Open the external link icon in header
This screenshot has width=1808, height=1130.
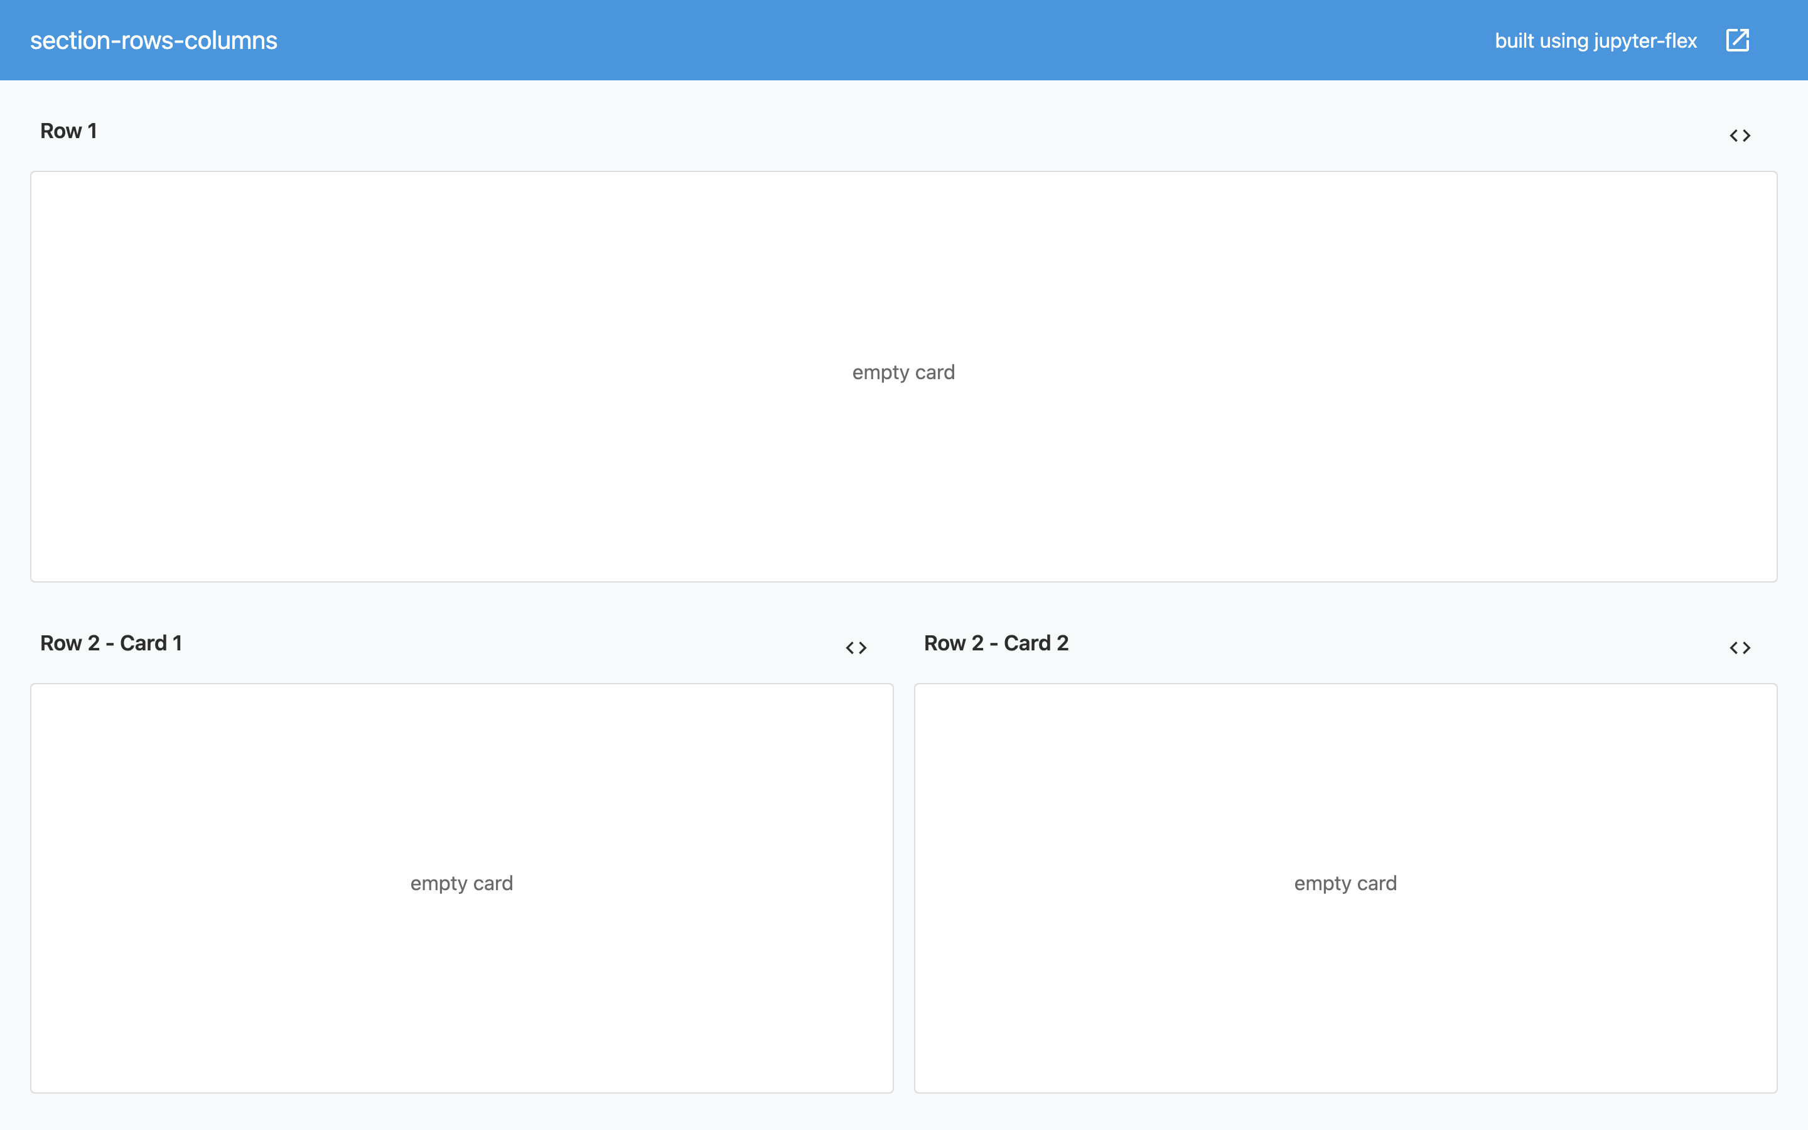(1737, 40)
